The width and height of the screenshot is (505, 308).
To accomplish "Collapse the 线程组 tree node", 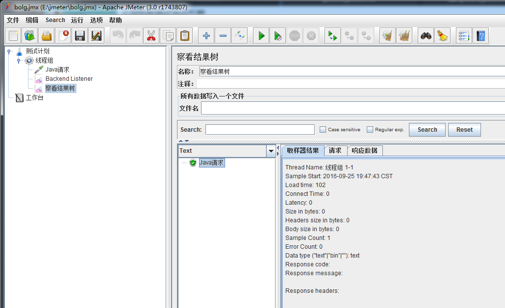I will (19, 60).
